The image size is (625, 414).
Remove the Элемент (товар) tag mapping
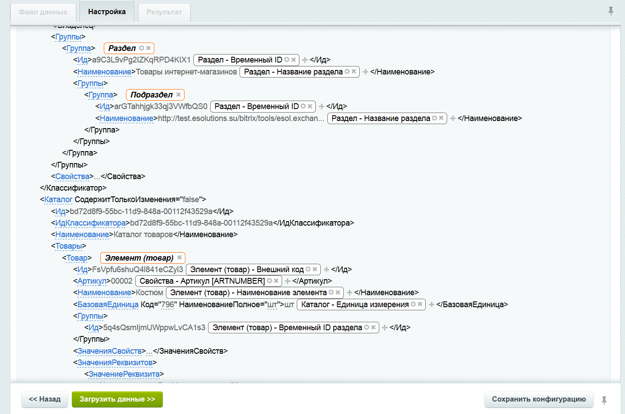coord(180,258)
